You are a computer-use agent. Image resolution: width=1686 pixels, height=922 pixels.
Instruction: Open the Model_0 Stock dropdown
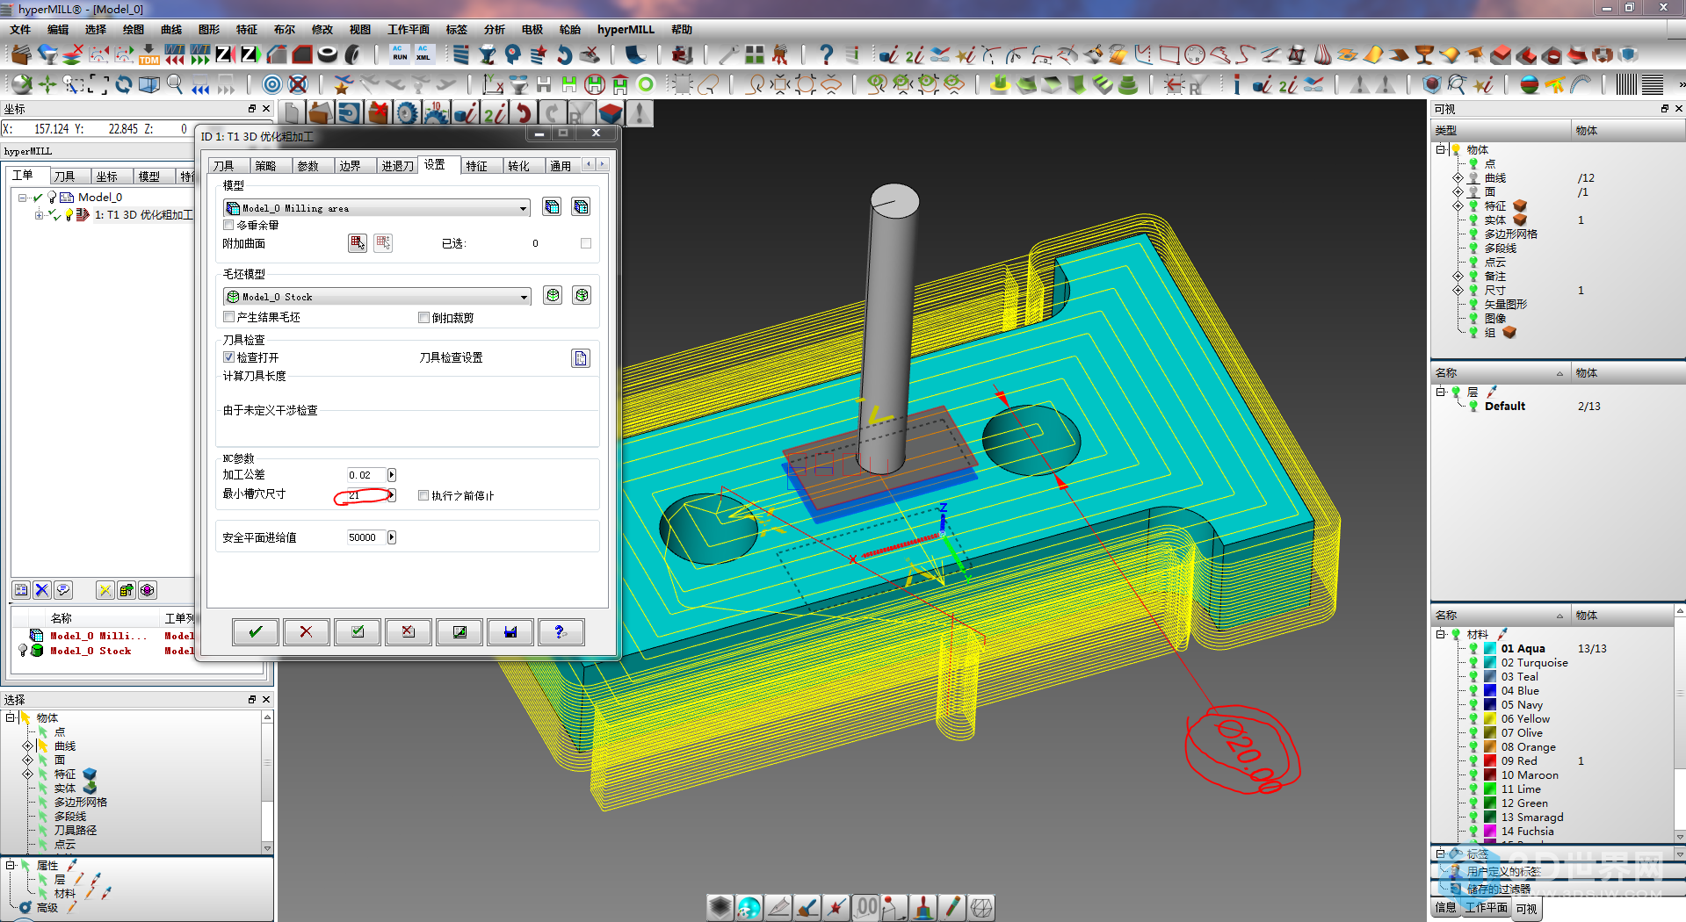click(525, 297)
